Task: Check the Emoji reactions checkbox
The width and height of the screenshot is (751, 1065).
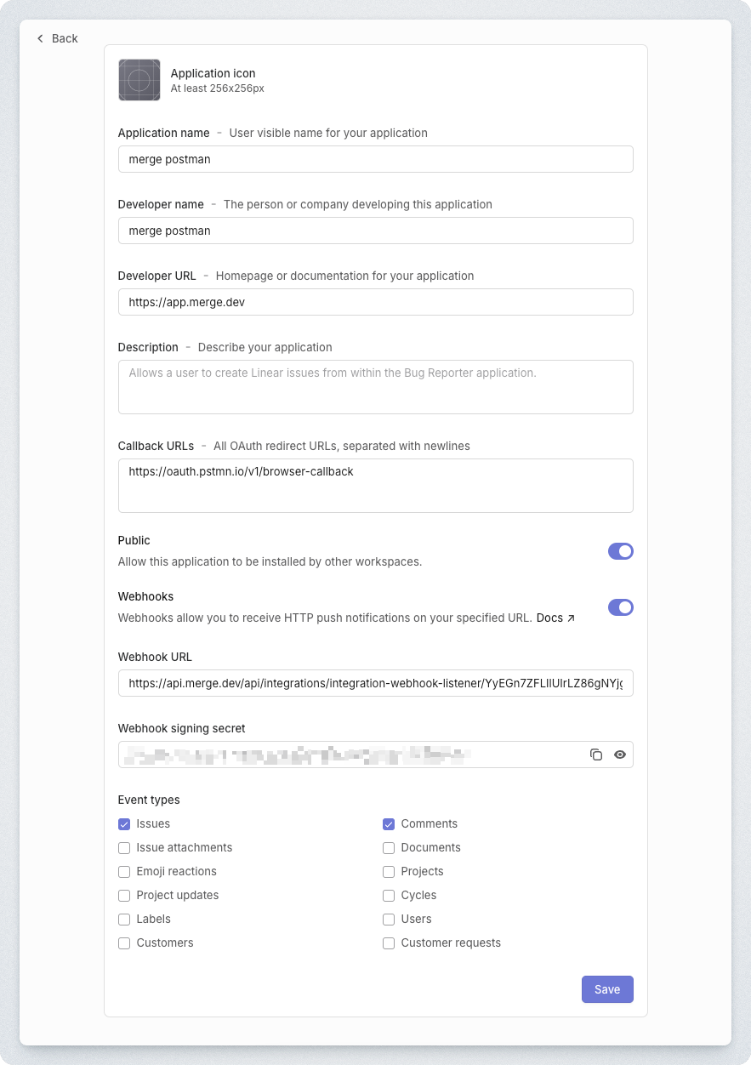Action: [x=124, y=871]
